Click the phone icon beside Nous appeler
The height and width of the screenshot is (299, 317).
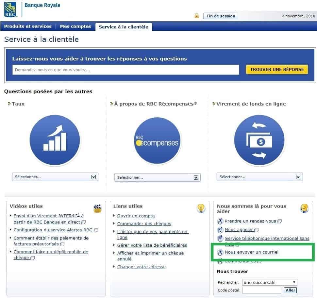point(220,230)
